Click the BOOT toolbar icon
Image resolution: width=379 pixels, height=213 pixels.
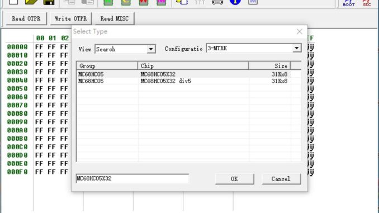coord(349,3)
